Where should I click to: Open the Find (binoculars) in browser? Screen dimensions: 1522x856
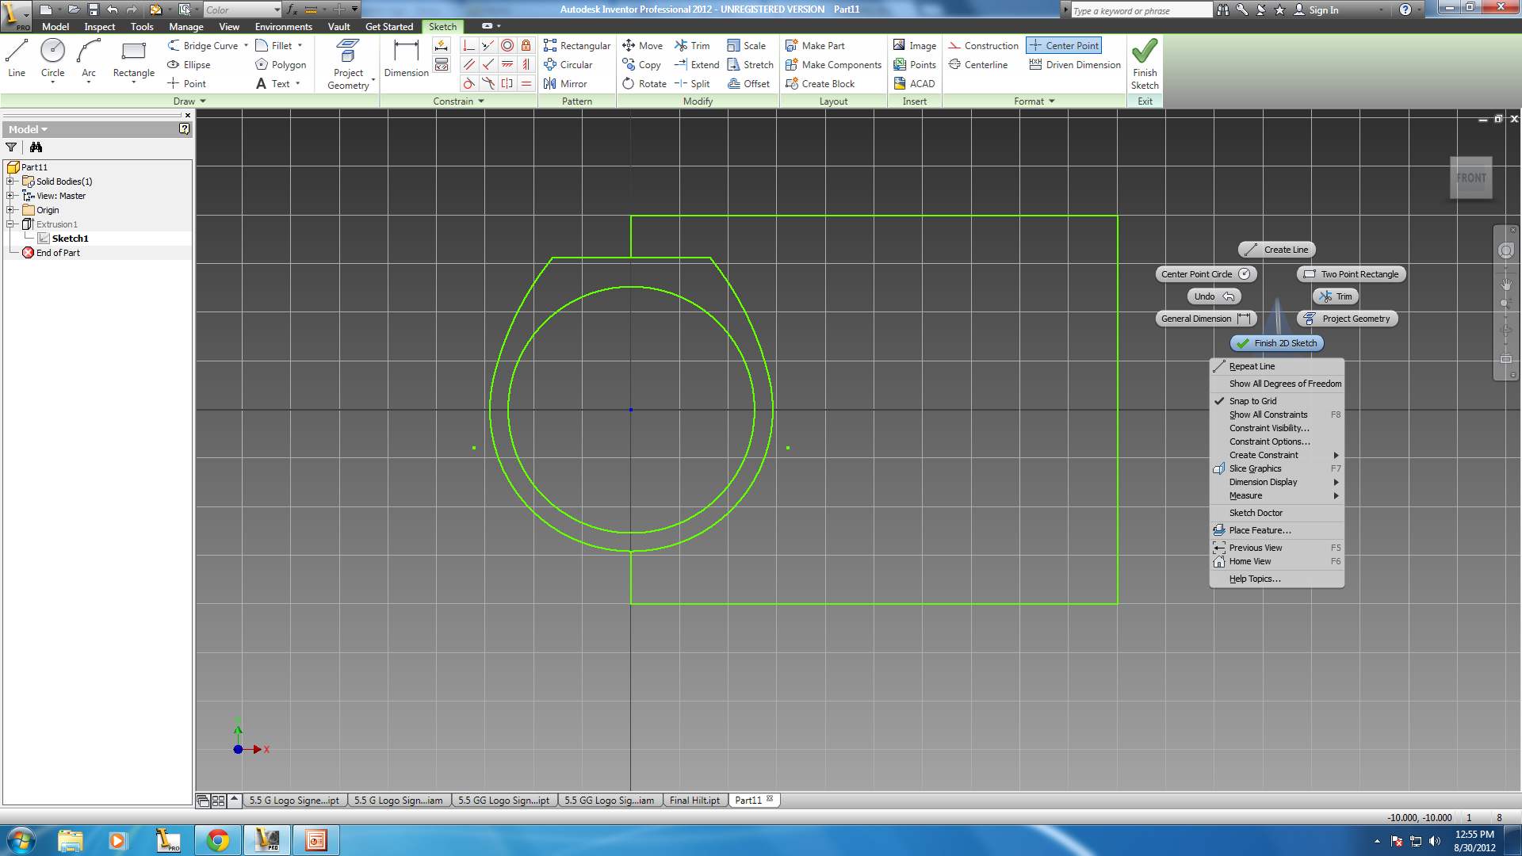36,147
